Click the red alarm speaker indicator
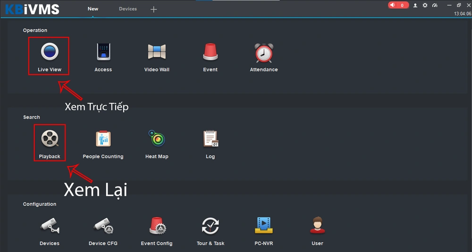472x252 pixels. 398,5
